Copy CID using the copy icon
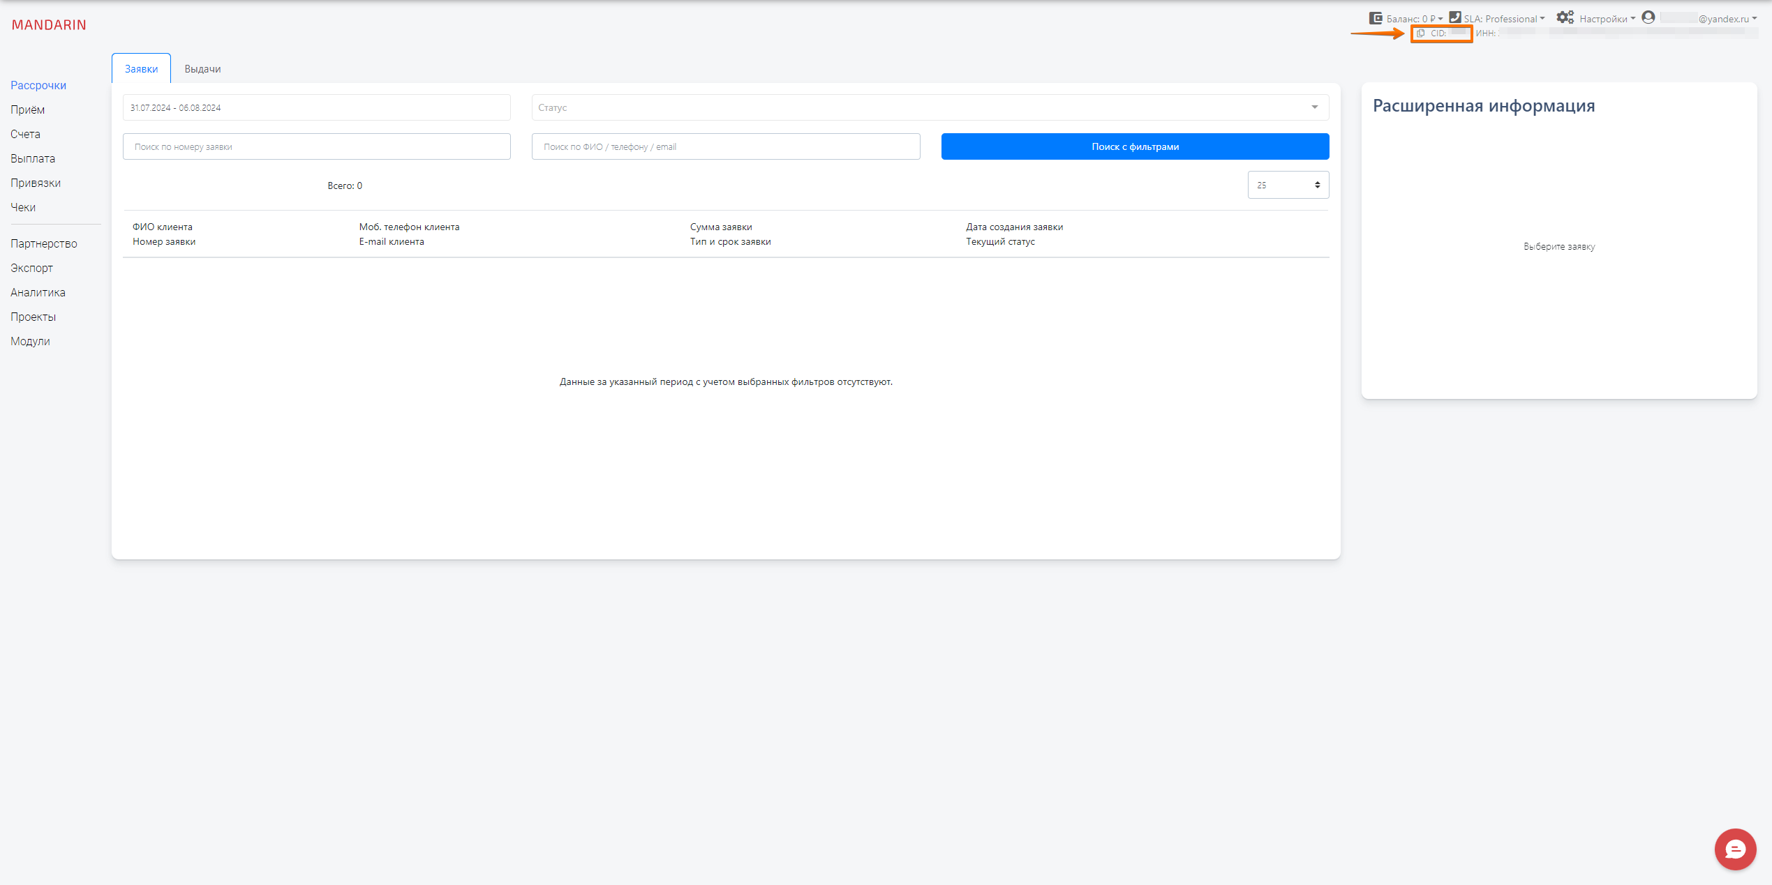1772x885 pixels. [1421, 33]
